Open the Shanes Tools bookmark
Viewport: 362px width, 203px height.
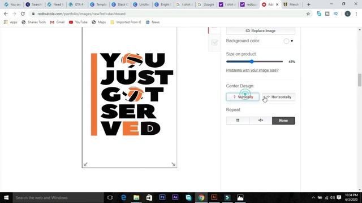click(x=34, y=22)
